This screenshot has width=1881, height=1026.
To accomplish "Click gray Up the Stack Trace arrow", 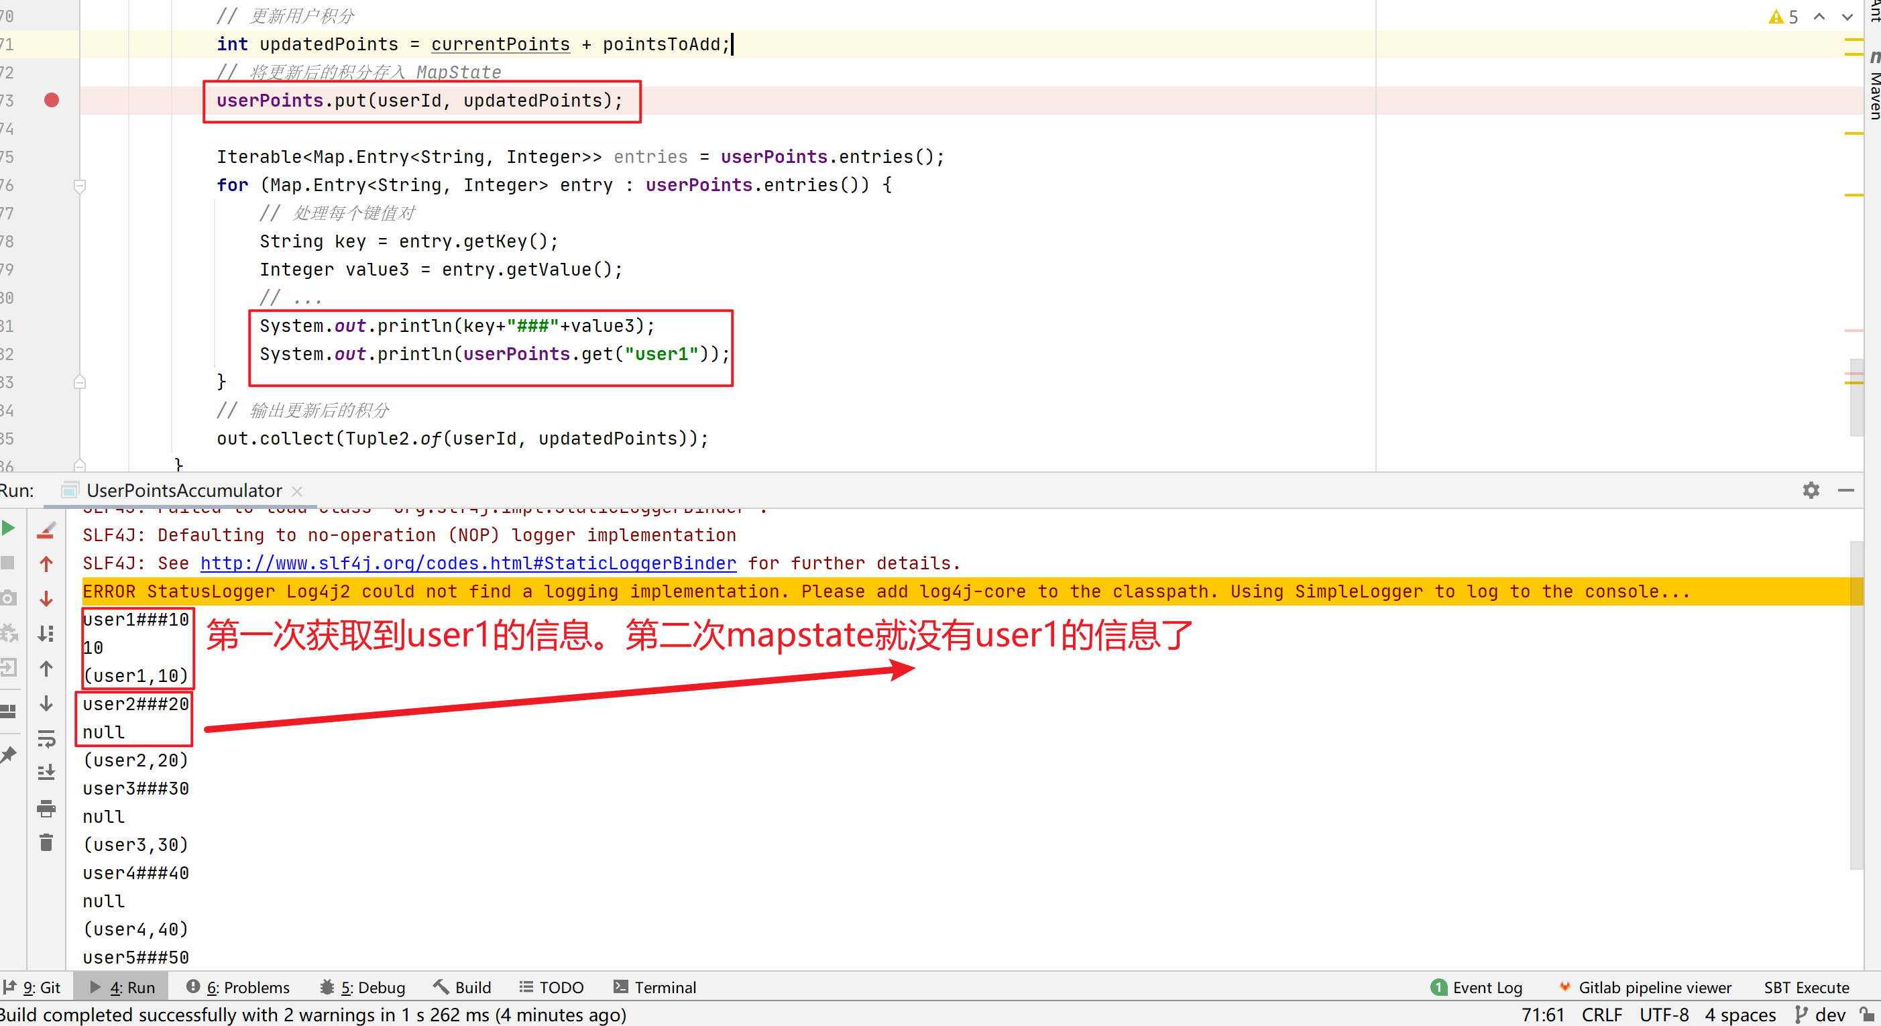I will pos(46,668).
